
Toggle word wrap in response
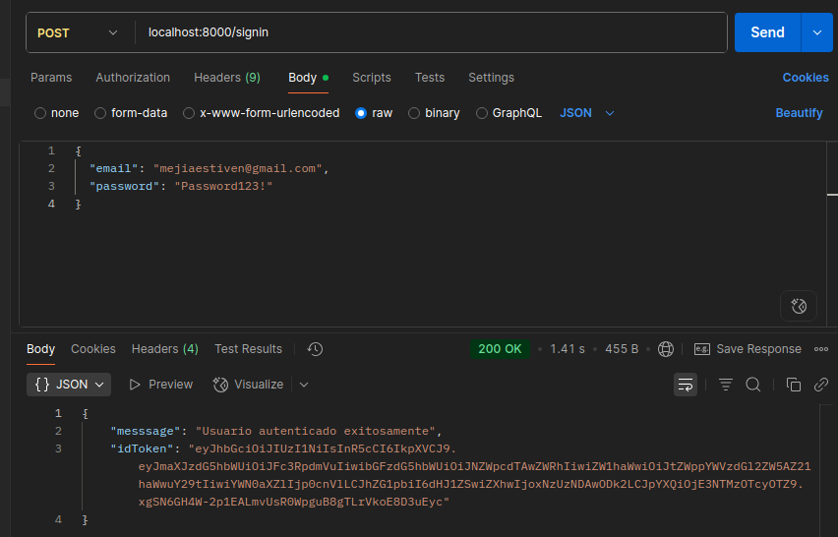point(686,385)
